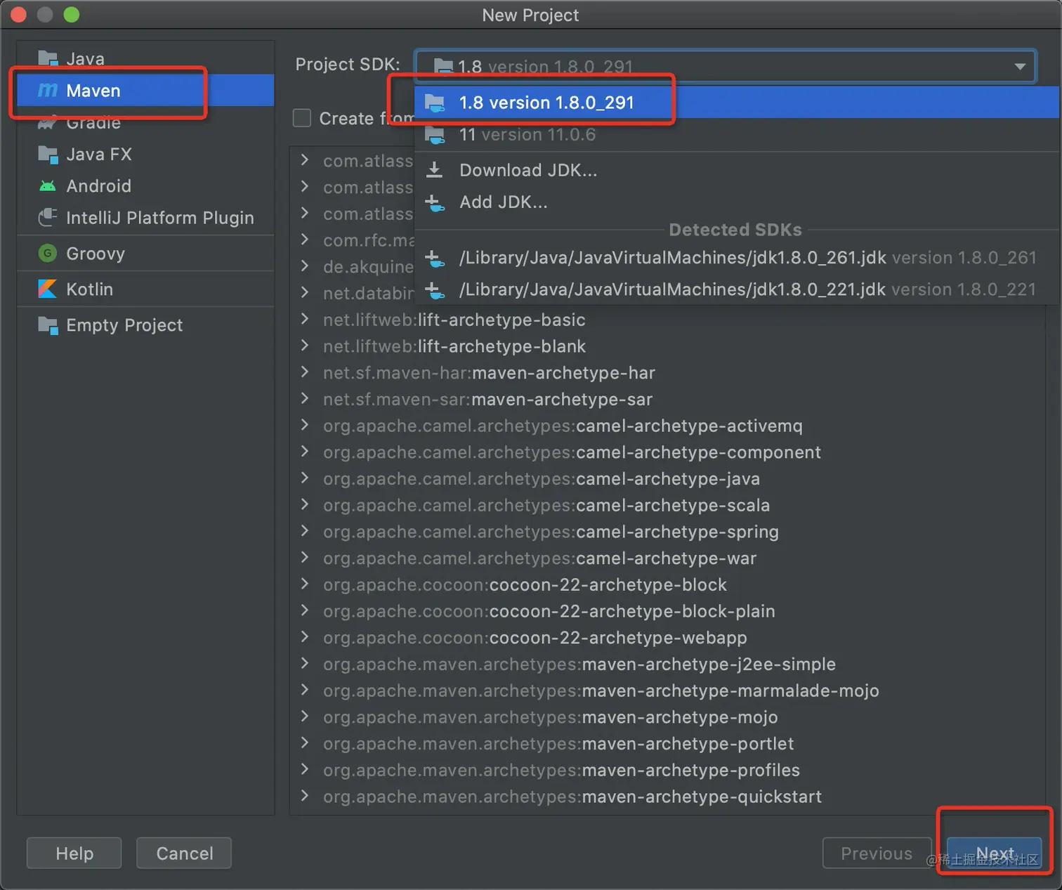Click the JDK icon beside 1.8 version 1.8.0_291 item
Viewport: 1062px width, 890px height.
tap(435, 103)
